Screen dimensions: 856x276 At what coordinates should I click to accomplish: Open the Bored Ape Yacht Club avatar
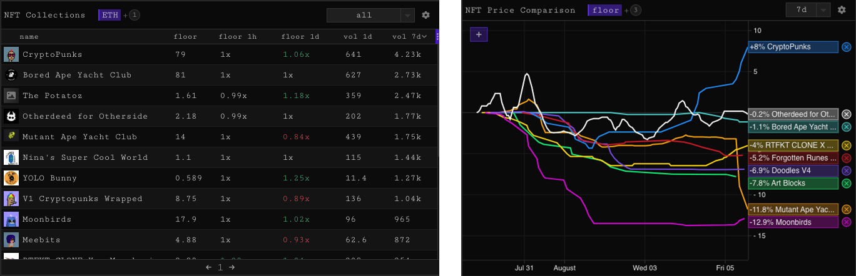[x=11, y=76]
